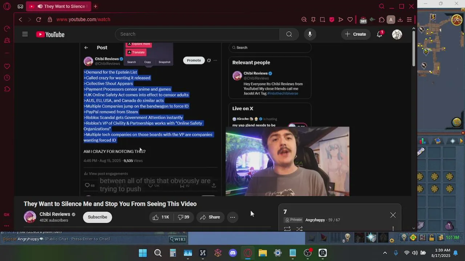
Task: Add a new browser tab
Action: [96, 7]
